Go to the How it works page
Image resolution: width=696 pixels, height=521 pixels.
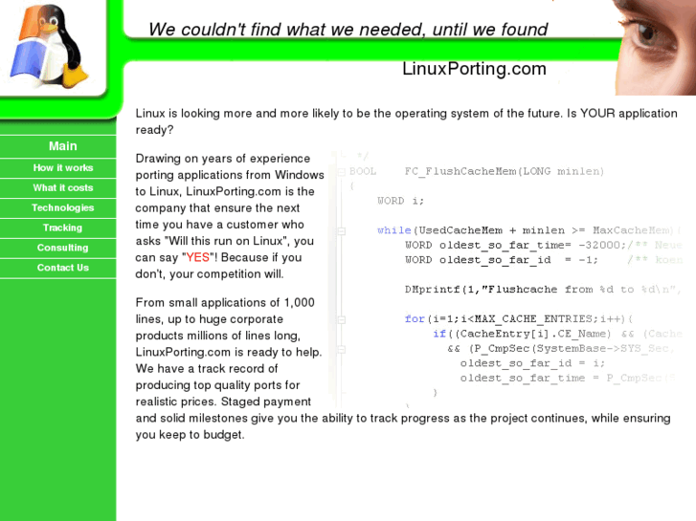click(62, 168)
